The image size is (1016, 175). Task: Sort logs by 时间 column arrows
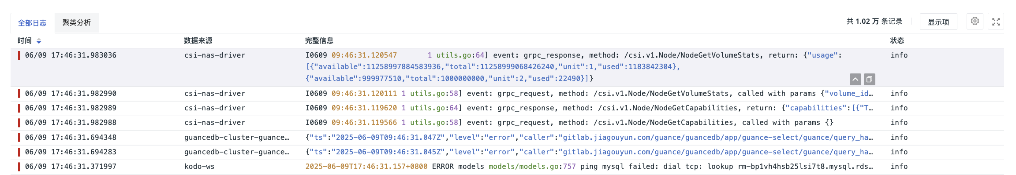39,41
